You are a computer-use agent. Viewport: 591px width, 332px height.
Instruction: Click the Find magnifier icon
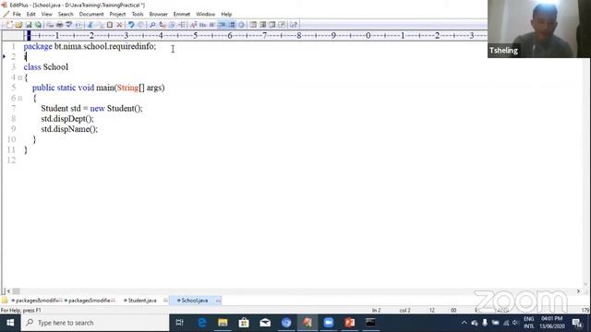152,25
